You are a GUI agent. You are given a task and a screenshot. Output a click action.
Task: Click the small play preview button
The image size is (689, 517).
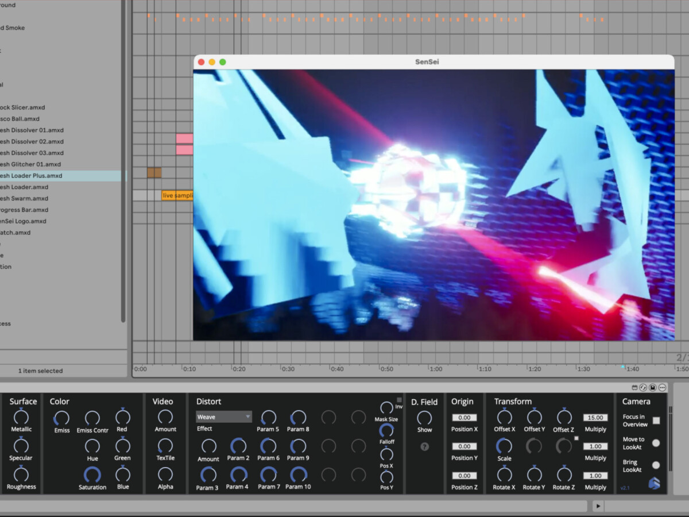tap(598, 506)
